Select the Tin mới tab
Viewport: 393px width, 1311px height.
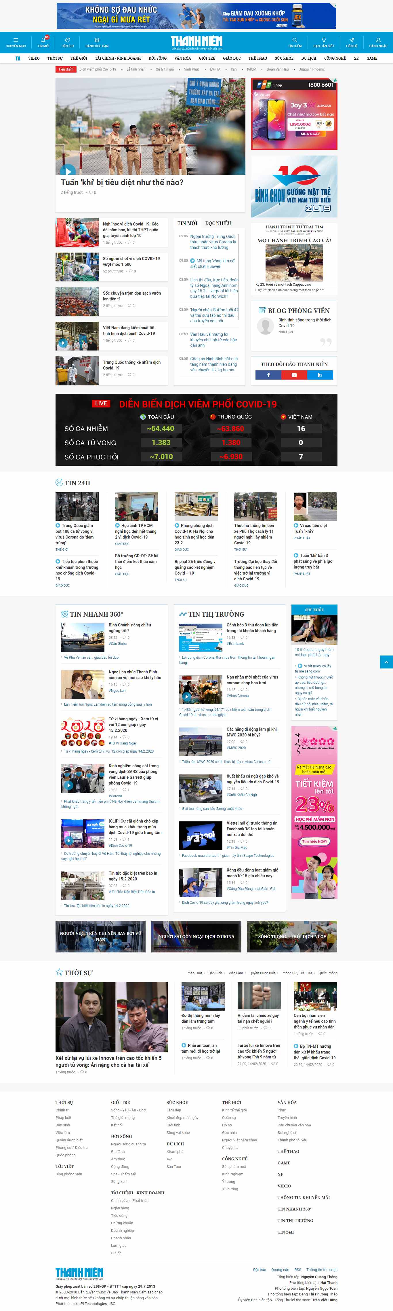[x=187, y=223]
